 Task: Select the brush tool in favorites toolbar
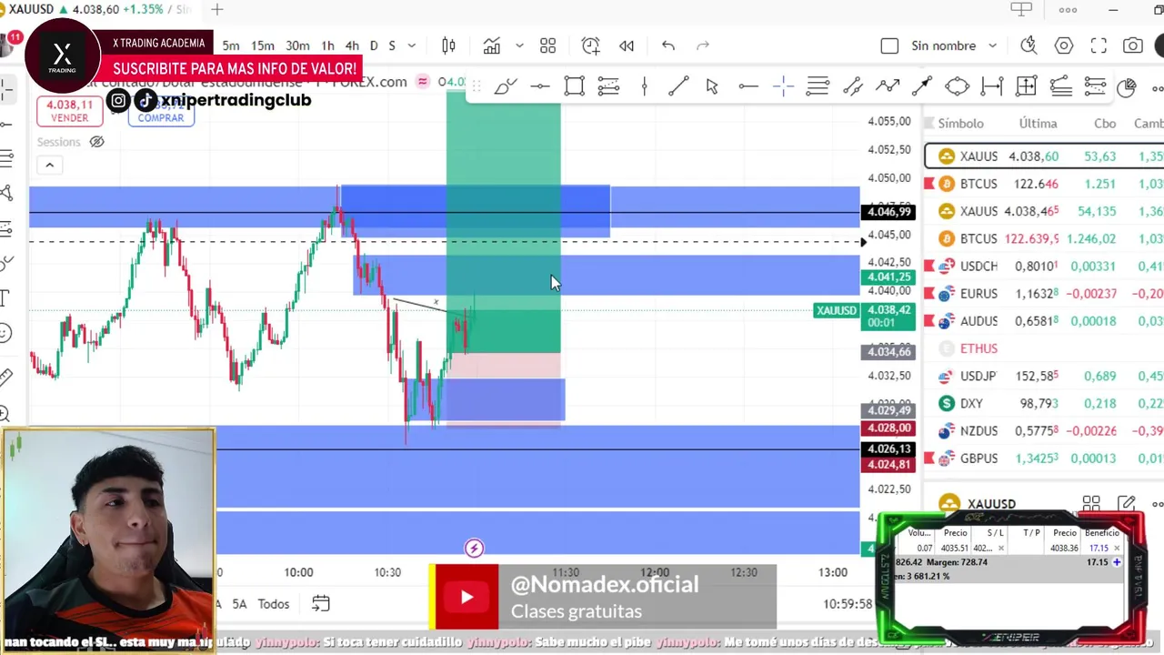click(x=506, y=86)
